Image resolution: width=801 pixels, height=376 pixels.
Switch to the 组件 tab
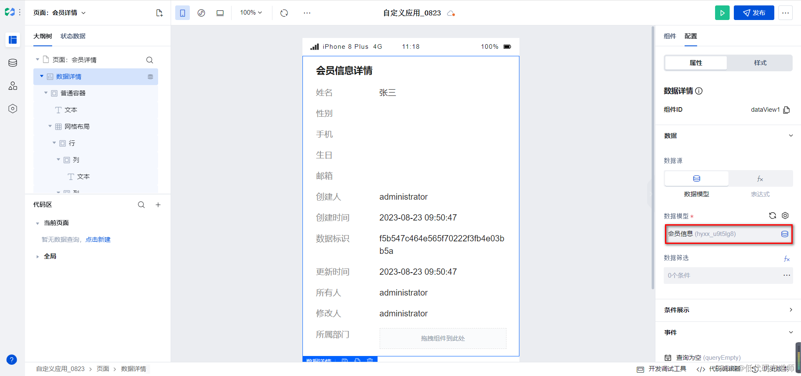(x=670, y=36)
